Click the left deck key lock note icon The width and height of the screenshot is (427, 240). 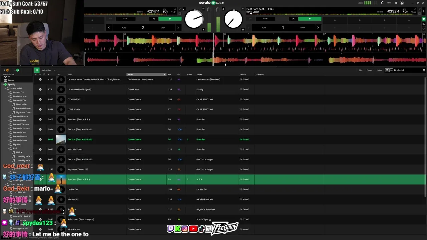click(x=184, y=9)
